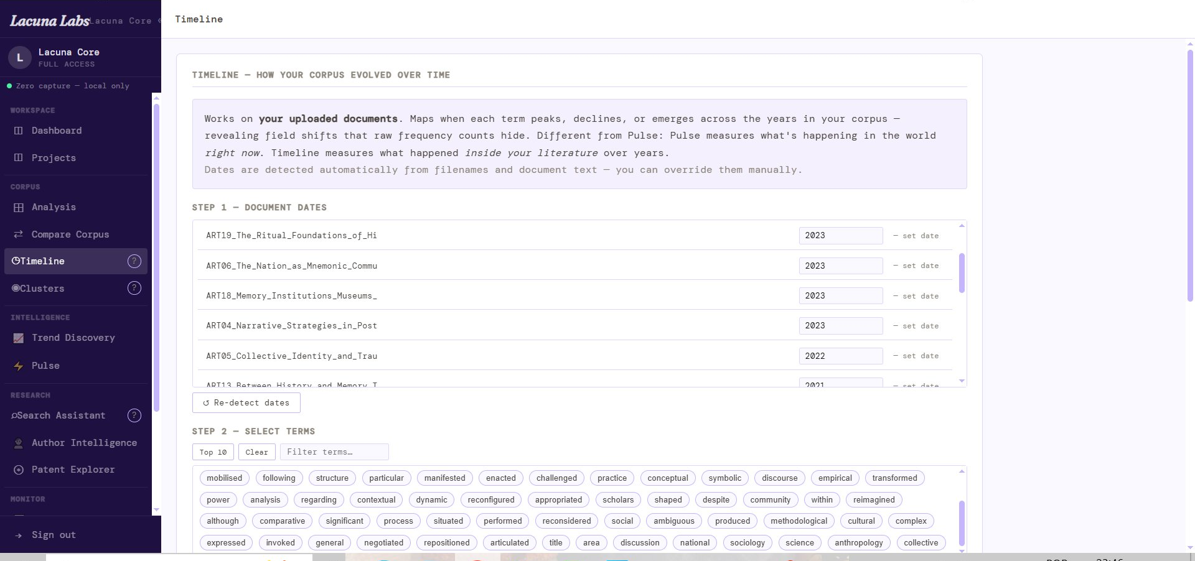Open help for Timeline (question mark)
Viewport: 1195px width, 561px height.
134,261
